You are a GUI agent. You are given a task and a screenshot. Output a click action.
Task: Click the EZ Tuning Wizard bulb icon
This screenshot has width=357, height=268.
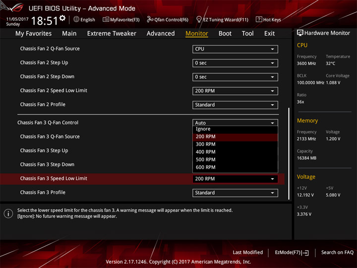(x=199, y=19)
